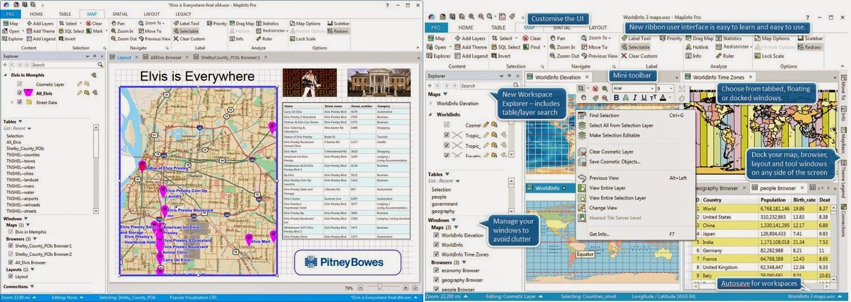Toggle the Shelby_County_POIs Browser:1 checkbox

coord(11,246)
